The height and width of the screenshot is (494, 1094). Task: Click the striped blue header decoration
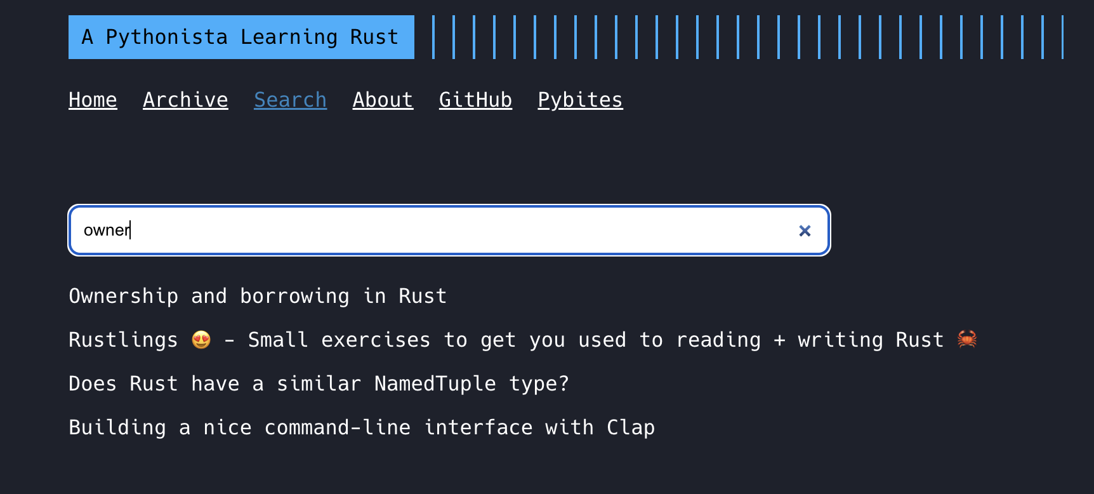[x=748, y=37]
